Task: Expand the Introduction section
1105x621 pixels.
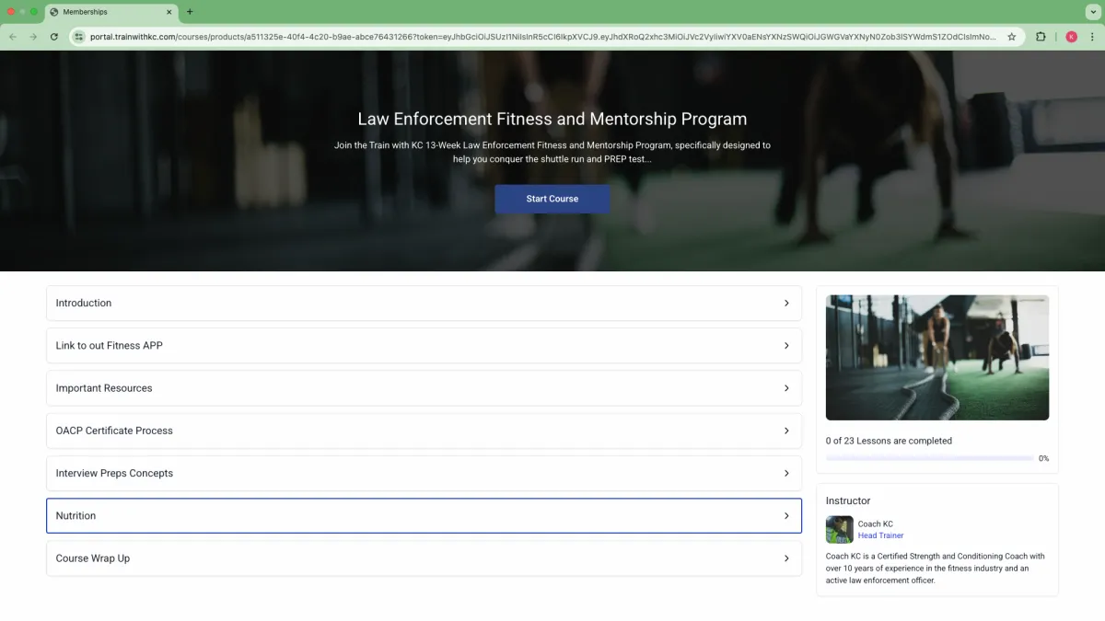Action: (424, 303)
